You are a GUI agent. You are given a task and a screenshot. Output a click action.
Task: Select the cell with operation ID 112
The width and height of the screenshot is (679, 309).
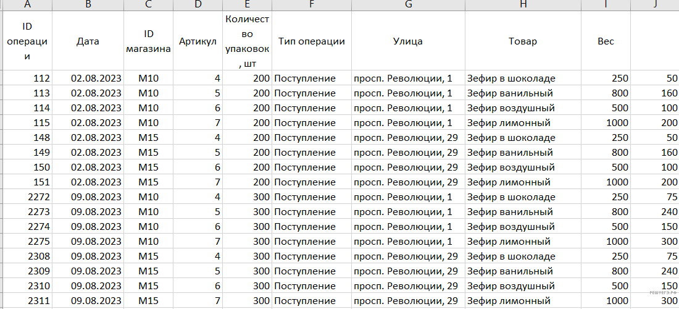tap(27, 78)
